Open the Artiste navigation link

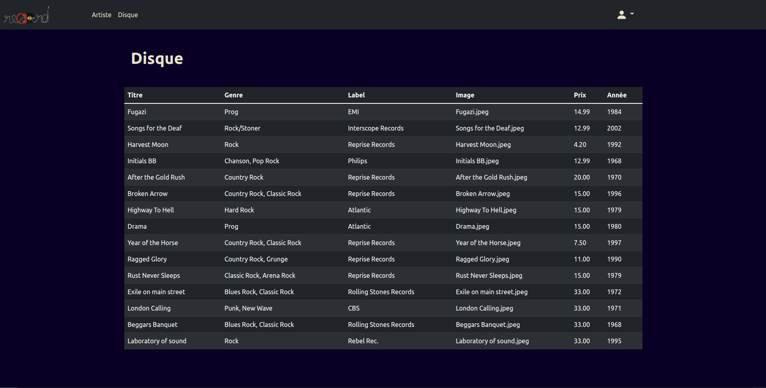pos(102,15)
